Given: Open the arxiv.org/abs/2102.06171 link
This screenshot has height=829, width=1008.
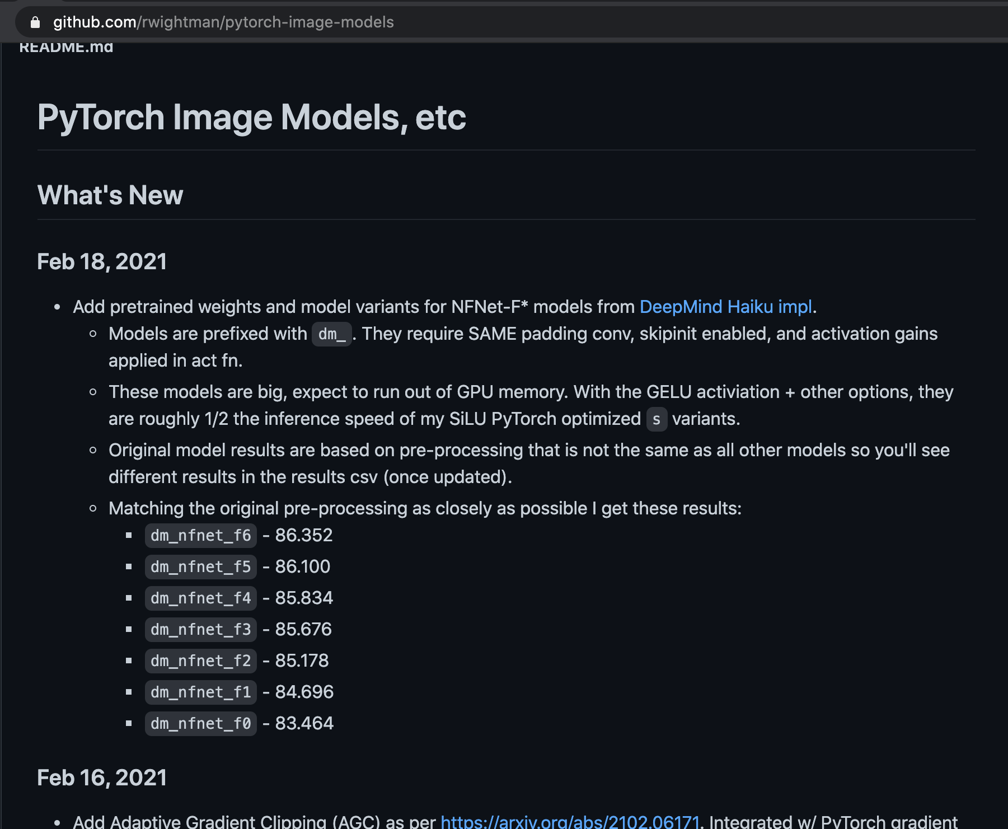Looking at the screenshot, I should click(x=570, y=822).
